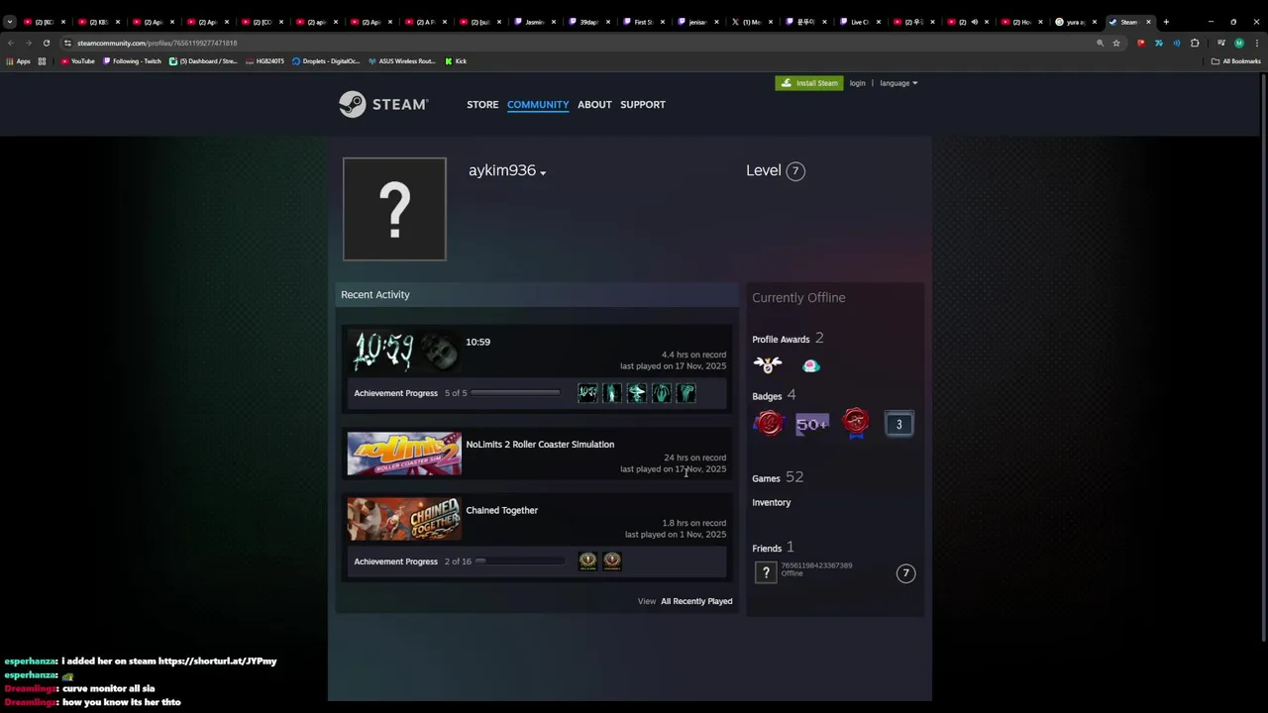
Task: Click fifth 10:59 achievement icon
Action: point(687,393)
